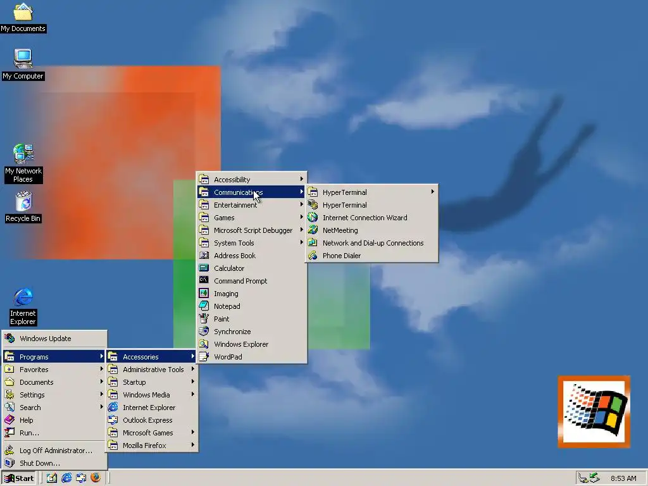Click Help in Start menu
Image resolution: width=648 pixels, height=486 pixels.
tap(54, 420)
